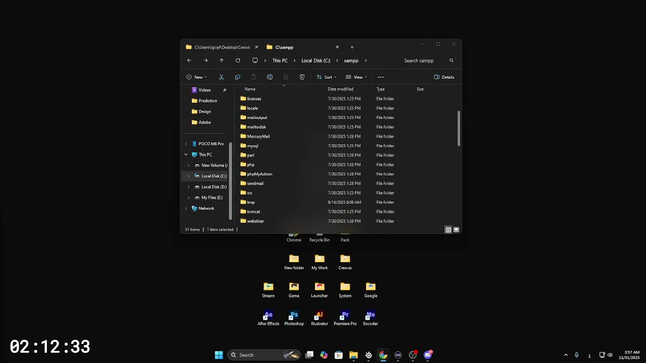Unpin Videos using its pin icon
646x363 pixels.
(x=225, y=90)
